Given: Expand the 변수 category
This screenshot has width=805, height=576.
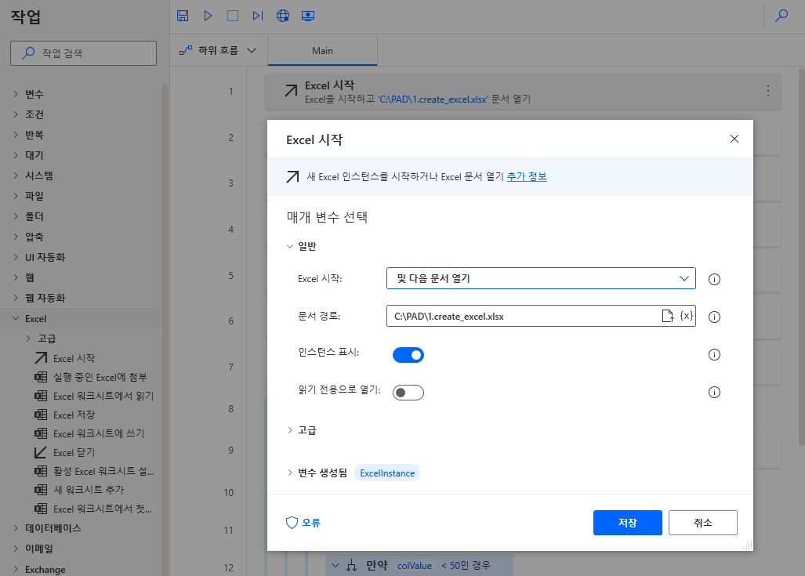Looking at the screenshot, I should coord(16,94).
